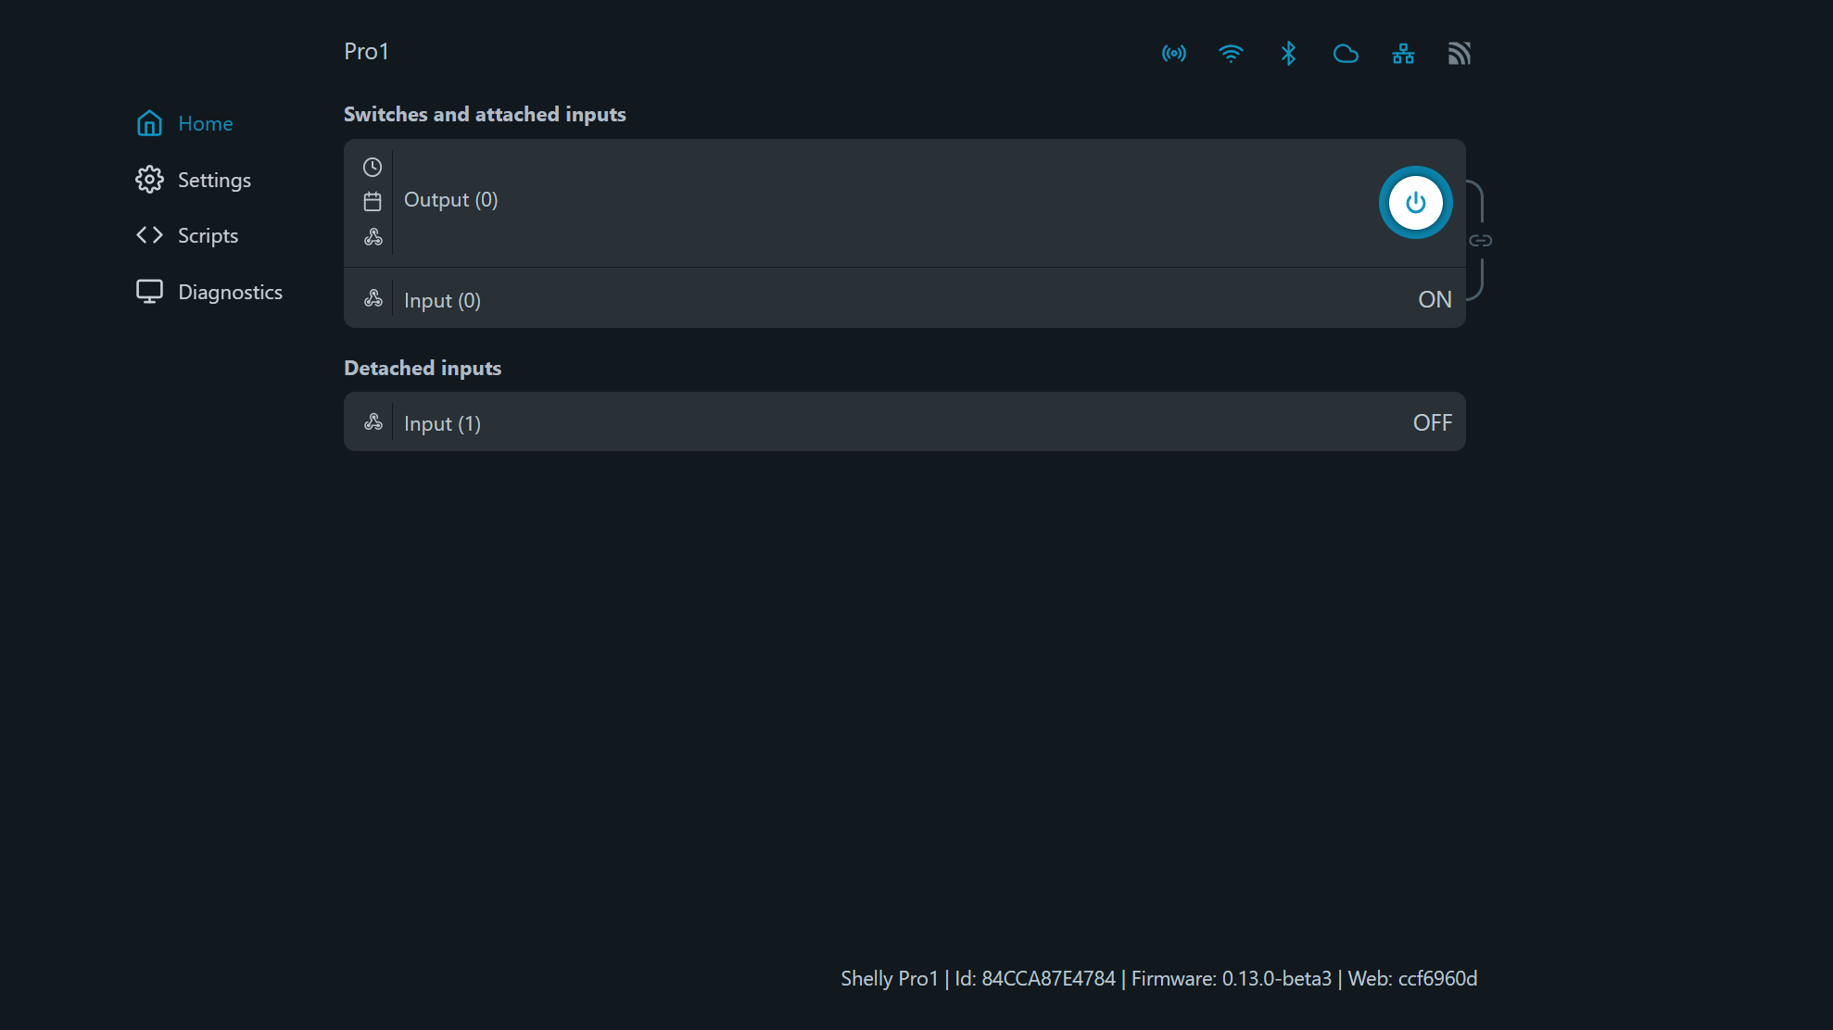Screen dimensions: 1833x1030
Task: Open the schedules calendar icon for Output (0)
Action: coord(373,201)
